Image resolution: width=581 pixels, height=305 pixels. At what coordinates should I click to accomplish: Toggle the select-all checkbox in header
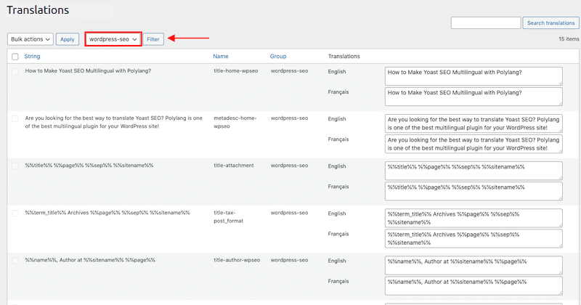[x=15, y=57]
